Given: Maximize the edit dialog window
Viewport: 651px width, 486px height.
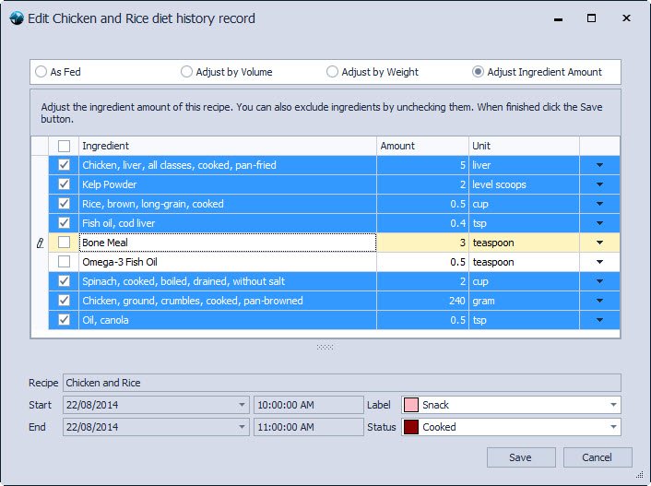Looking at the screenshot, I should click(591, 18).
